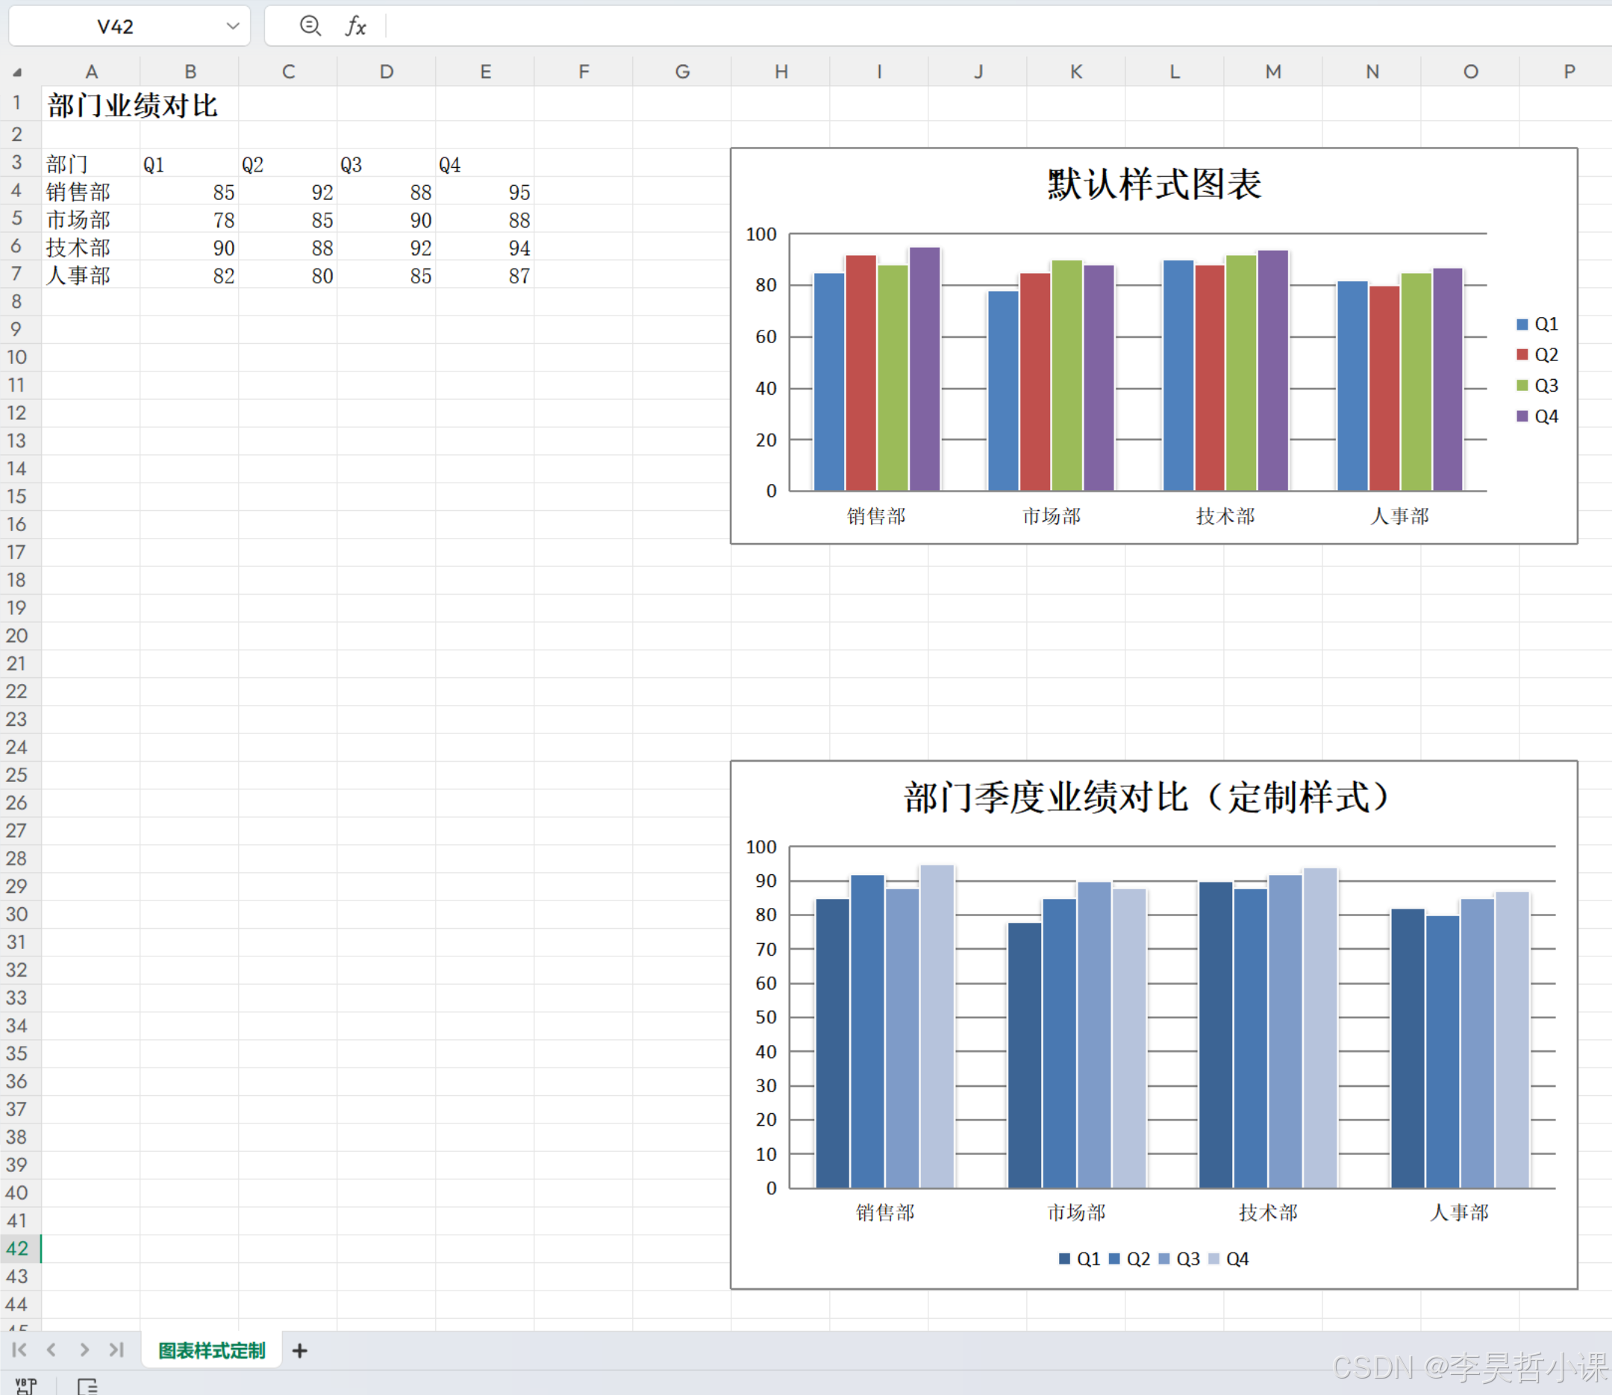Screen dimensions: 1612x1395
Task: Click the VB macro status bar icon
Action: point(25,1385)
